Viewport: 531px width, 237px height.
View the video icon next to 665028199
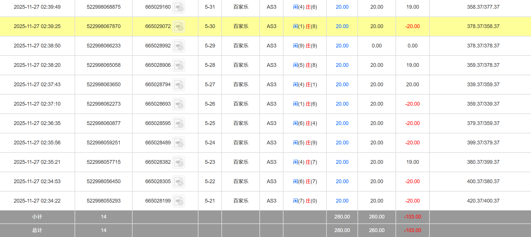coord(178,201)
